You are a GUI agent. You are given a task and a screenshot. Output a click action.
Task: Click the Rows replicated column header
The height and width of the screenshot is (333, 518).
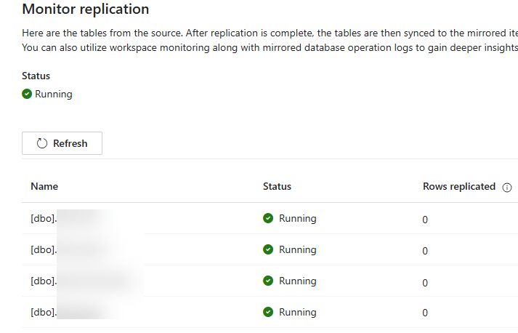(458, 186)
